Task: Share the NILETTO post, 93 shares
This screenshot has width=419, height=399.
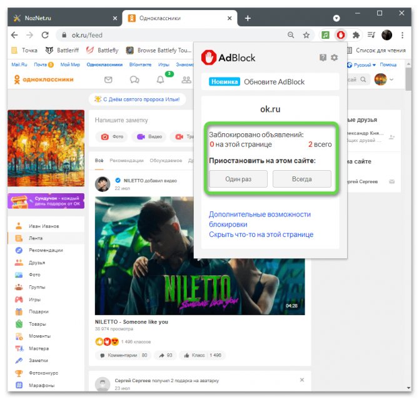Action: (165, 355)
